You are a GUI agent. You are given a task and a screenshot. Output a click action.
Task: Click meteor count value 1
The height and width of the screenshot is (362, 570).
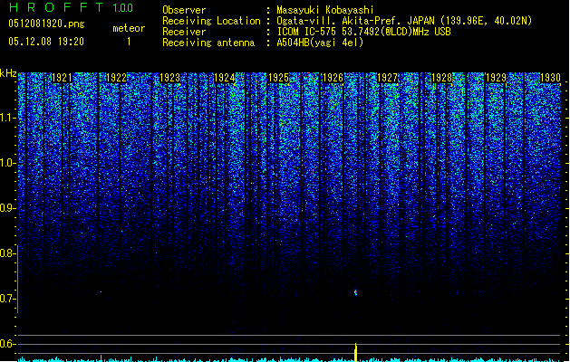(x=129, y=42)
